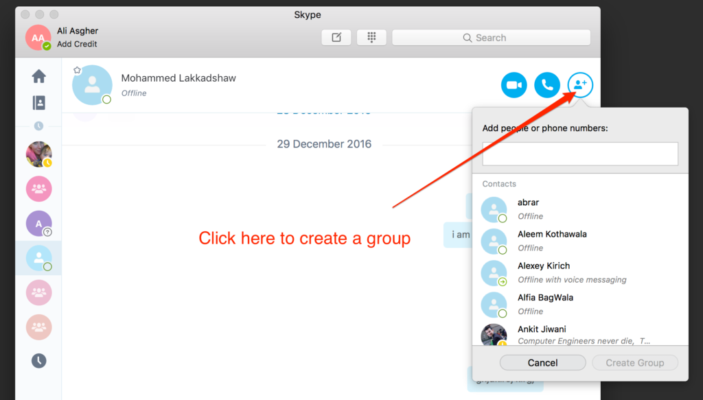Start a video call with Mohammed Lakkadshaw
The width and height of the screenshot is (703, 400).
[514, 84]
